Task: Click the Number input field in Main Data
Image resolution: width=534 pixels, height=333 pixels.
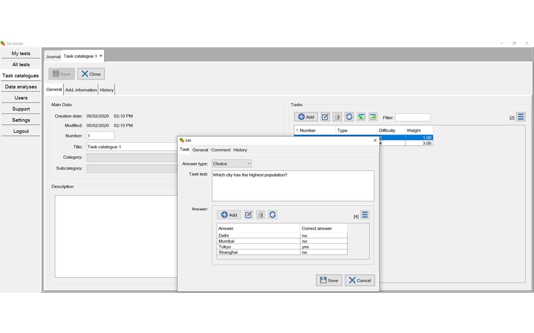Action: point(101,136)
